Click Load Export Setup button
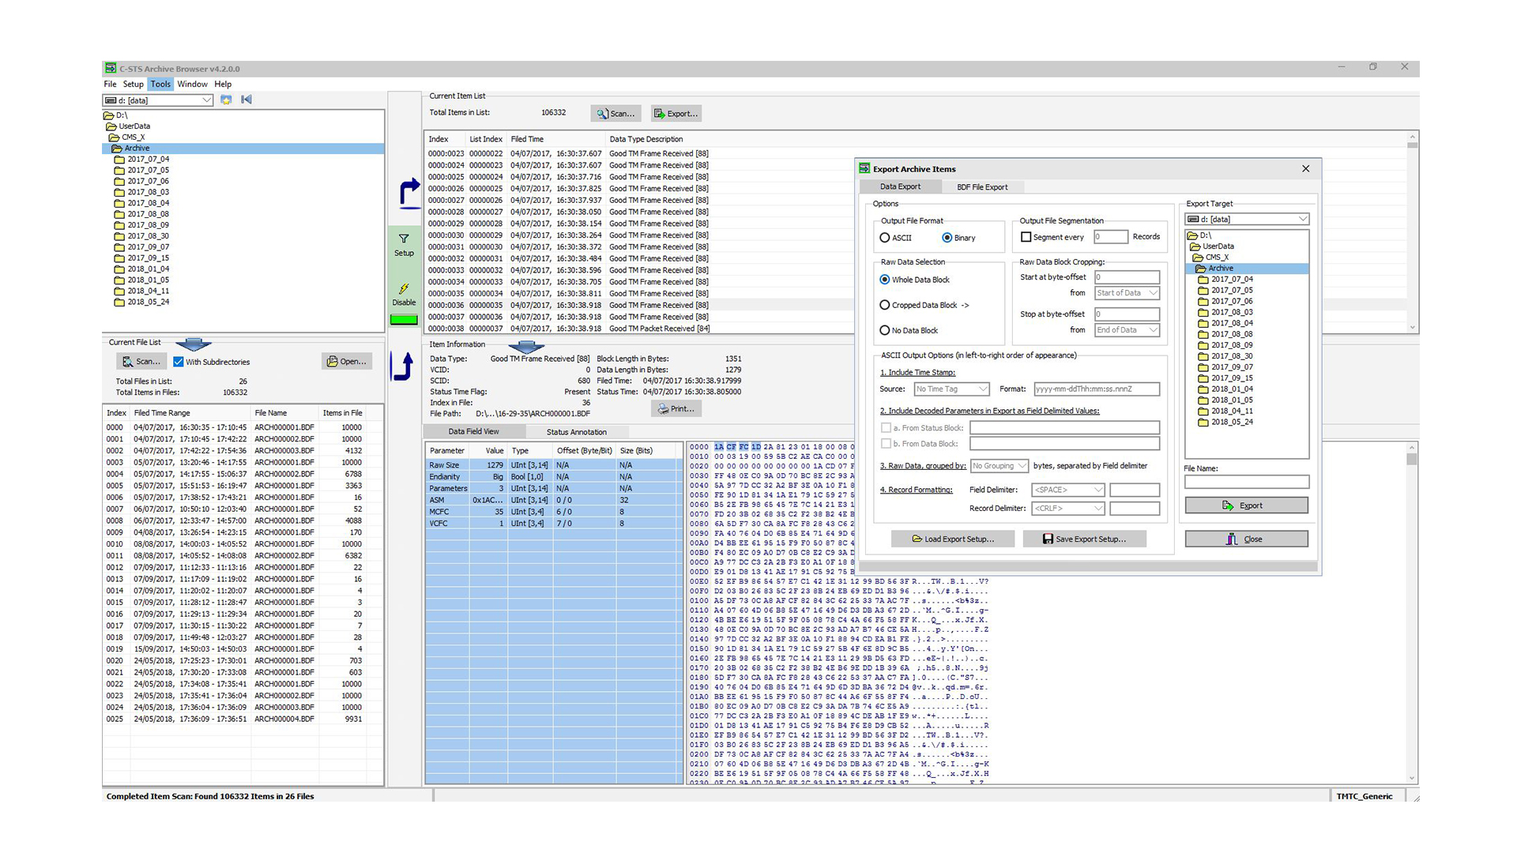The width and height of the screenshot is (1517, 853). 952,539
